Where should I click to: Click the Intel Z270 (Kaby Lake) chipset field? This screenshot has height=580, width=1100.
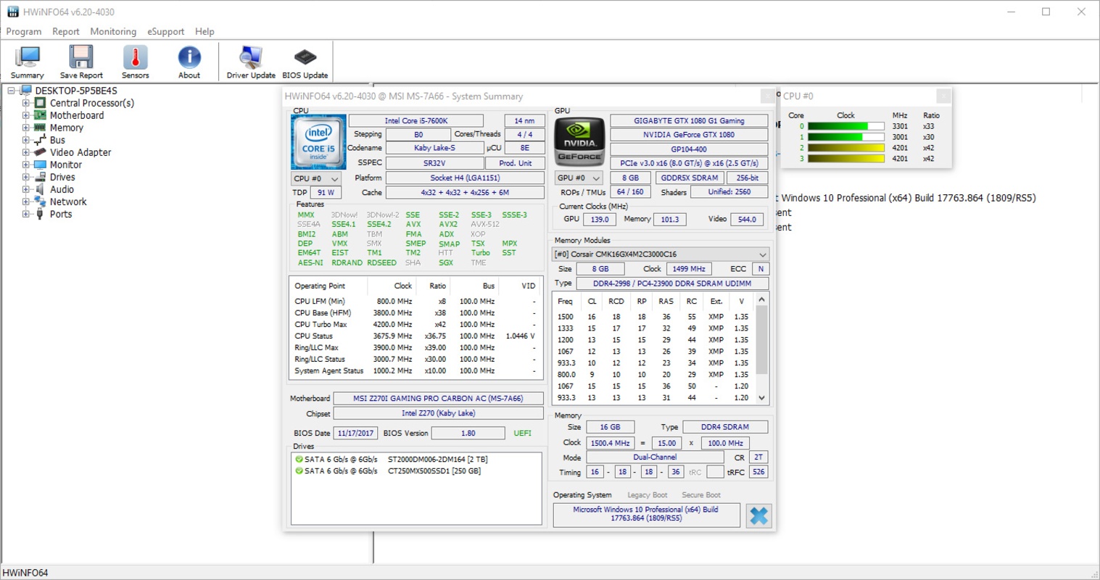[438, 413]
